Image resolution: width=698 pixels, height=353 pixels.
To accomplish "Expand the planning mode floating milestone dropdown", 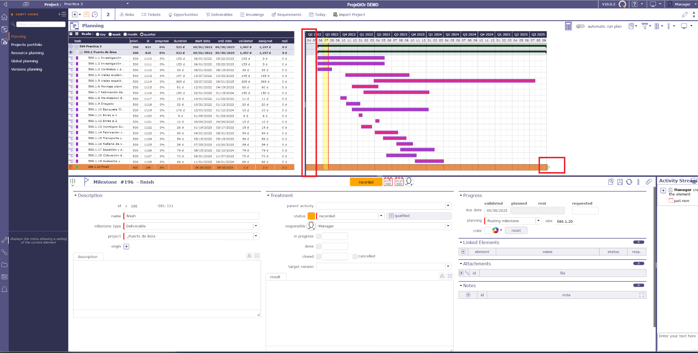I will point(538,221).
